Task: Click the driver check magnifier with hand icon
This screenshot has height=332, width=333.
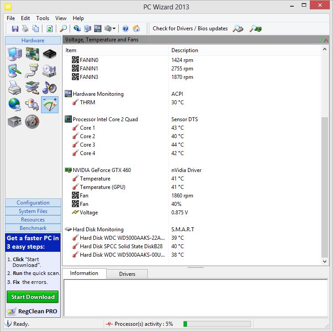Action: coord(238,29)
